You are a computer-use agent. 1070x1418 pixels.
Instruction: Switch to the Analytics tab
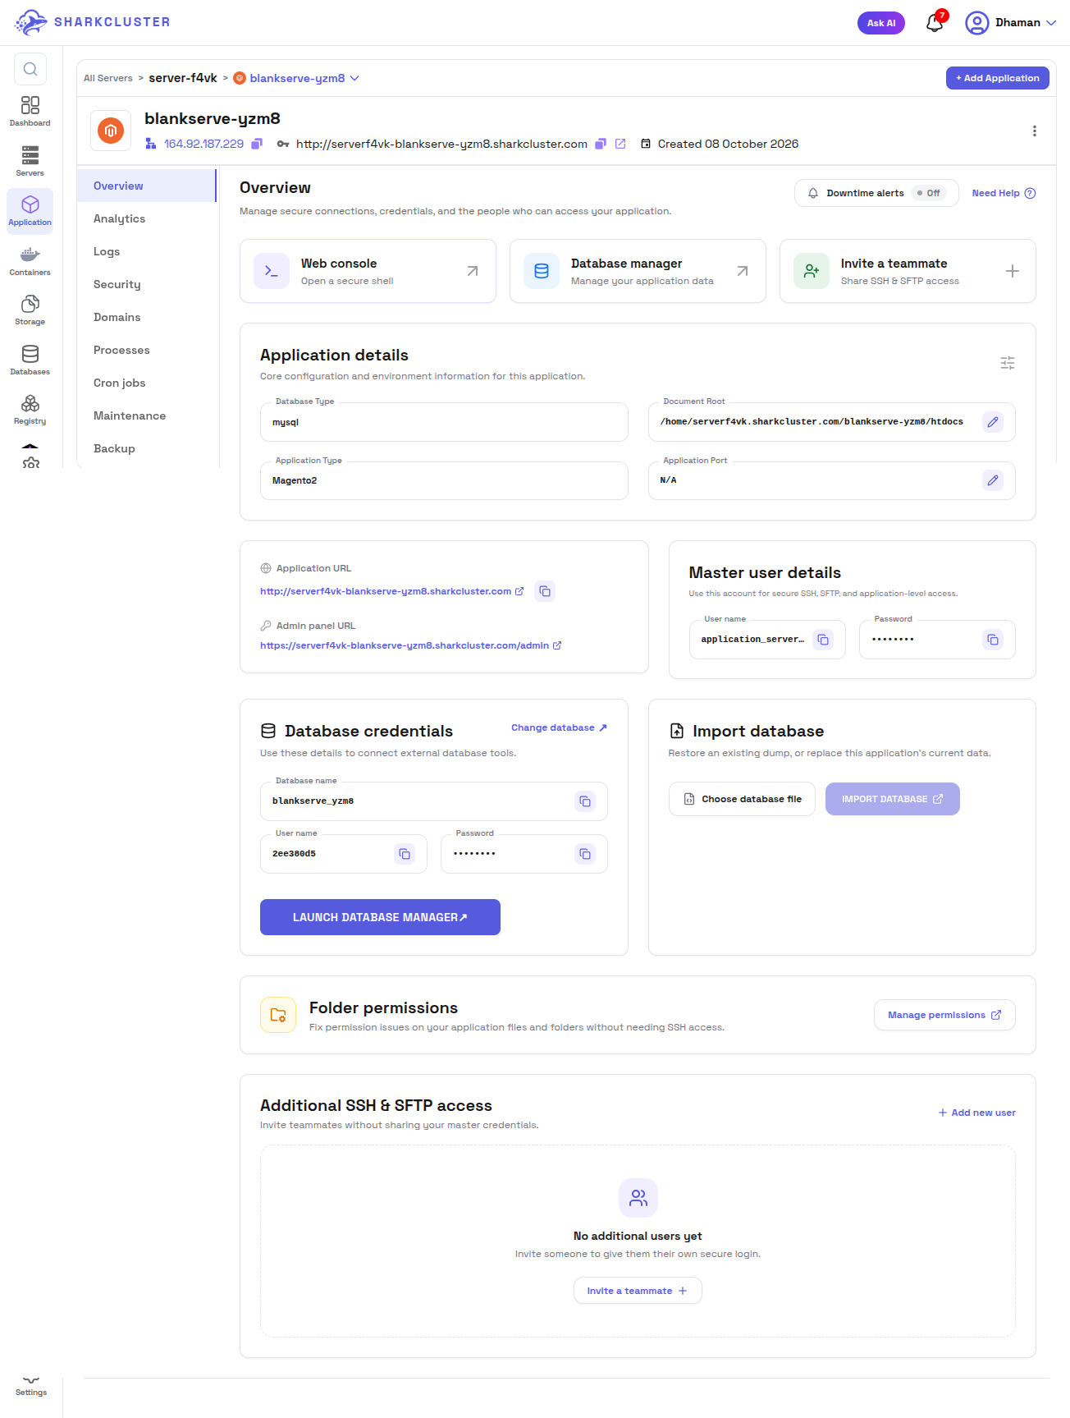(147, 218)
